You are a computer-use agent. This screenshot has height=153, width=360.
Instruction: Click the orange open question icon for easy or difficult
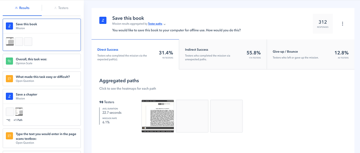tap(9, 79)
